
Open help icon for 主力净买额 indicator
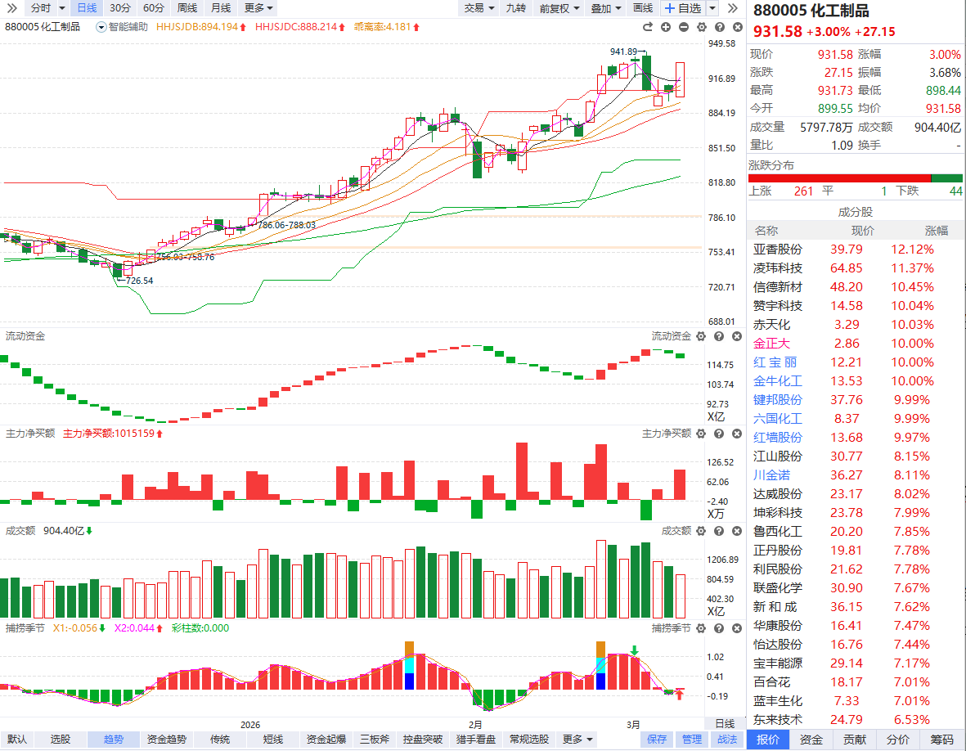718,434
